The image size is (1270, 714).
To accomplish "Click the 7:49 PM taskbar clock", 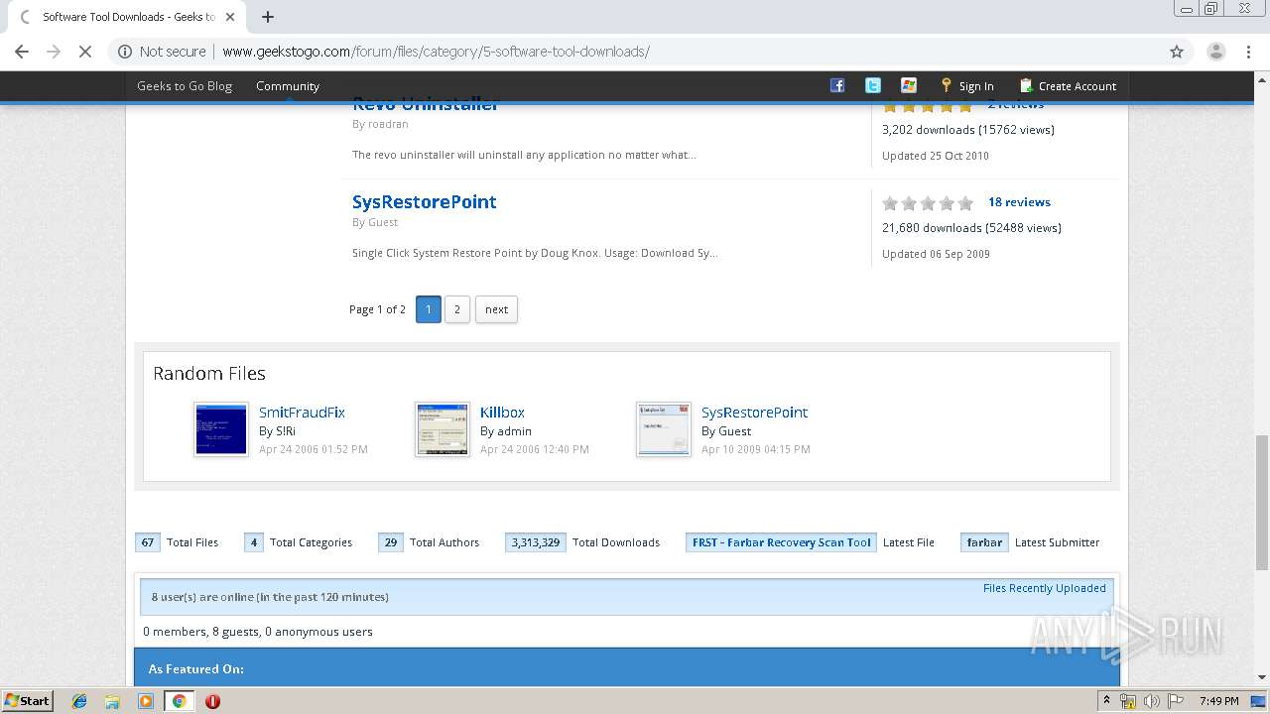I will 1218,701.
